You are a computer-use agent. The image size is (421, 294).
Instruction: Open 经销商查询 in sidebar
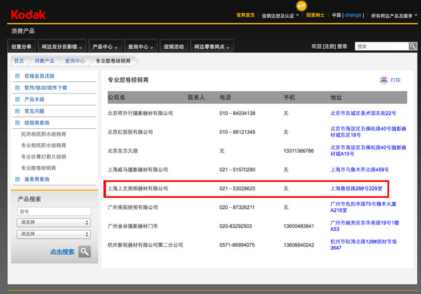tap(37, 123)
